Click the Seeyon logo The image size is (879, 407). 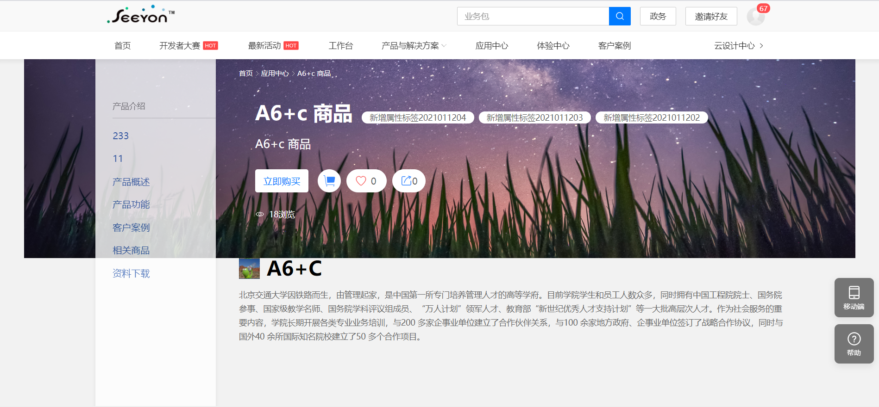[141, 15]
